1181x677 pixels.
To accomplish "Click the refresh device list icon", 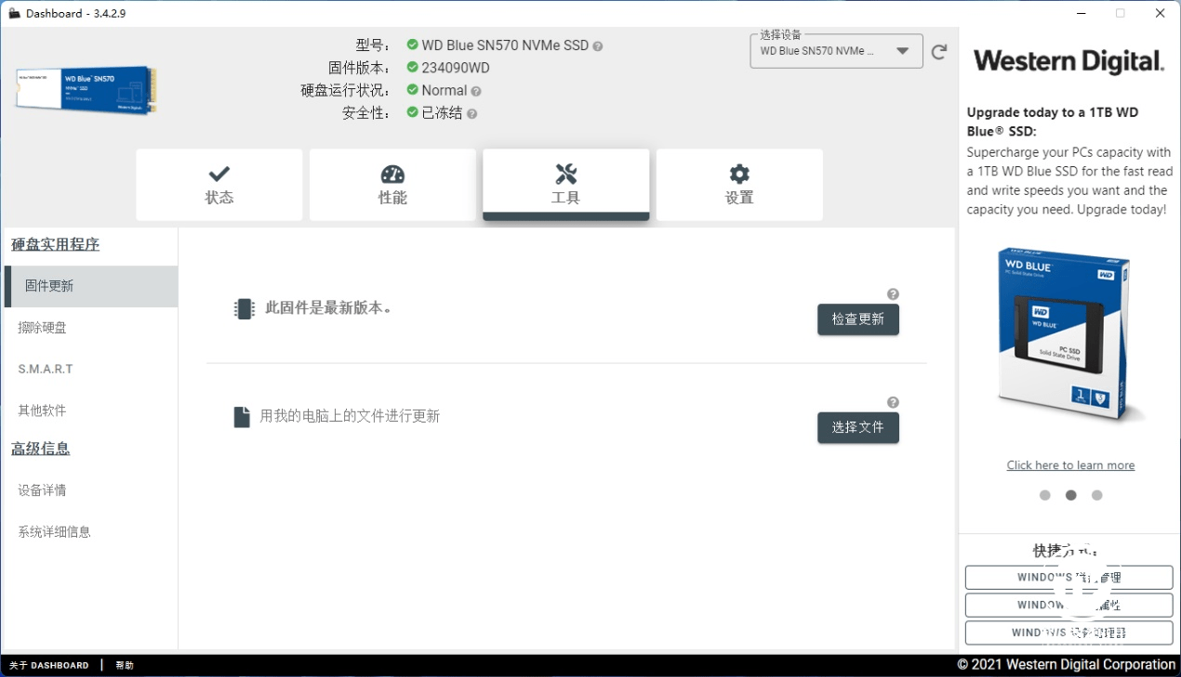I will [x=939, y=51].
